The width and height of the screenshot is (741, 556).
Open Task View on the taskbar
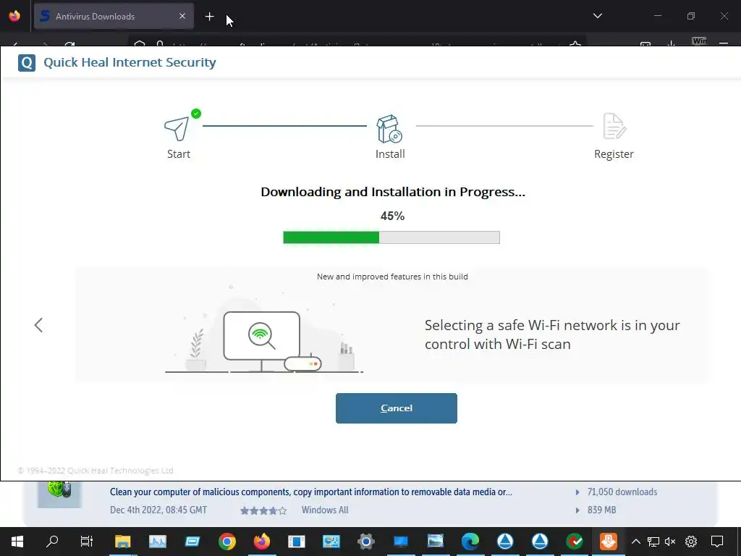pos(87,542)
